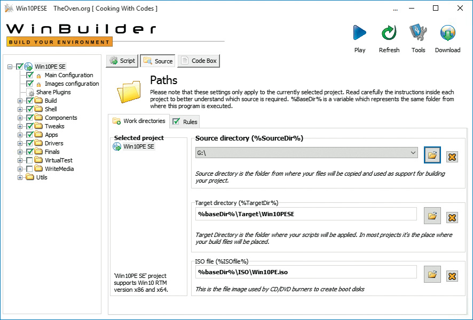The width and height of the screenshot is (473, 320).
Task: Expand the VirtualTest tree node
Action: (20, 161)
